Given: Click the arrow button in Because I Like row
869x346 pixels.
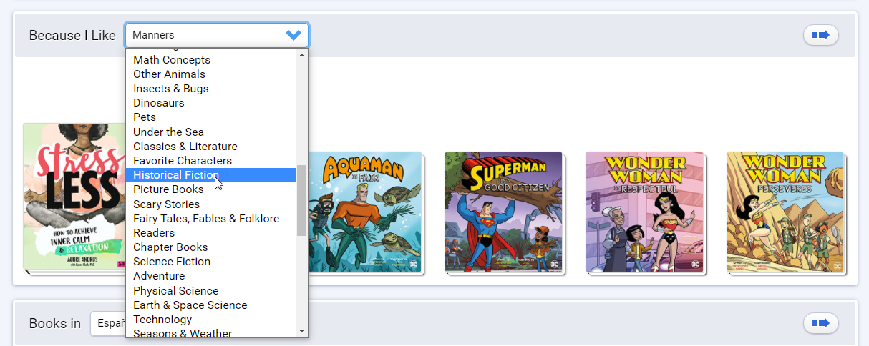Looking at the screenshot, I should click(820, 35).
